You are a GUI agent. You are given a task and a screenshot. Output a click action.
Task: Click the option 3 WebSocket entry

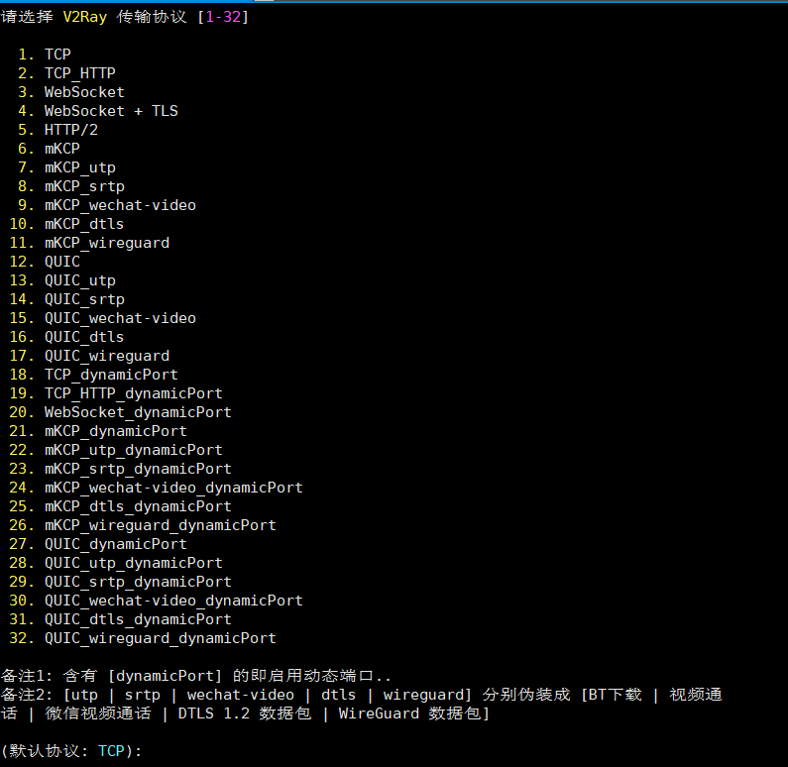click(84, 92)
